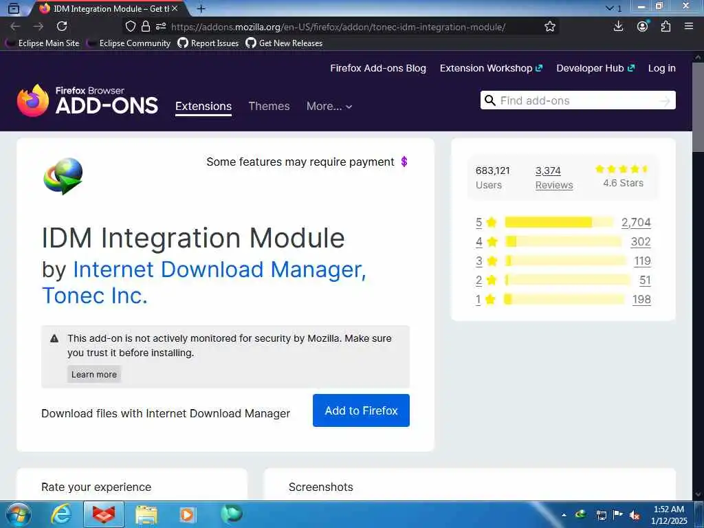The width and height of the screenshot is (704, 528).
Task: Open the Eclipse Main Site bookmark
Action: (x=43, y=43)
